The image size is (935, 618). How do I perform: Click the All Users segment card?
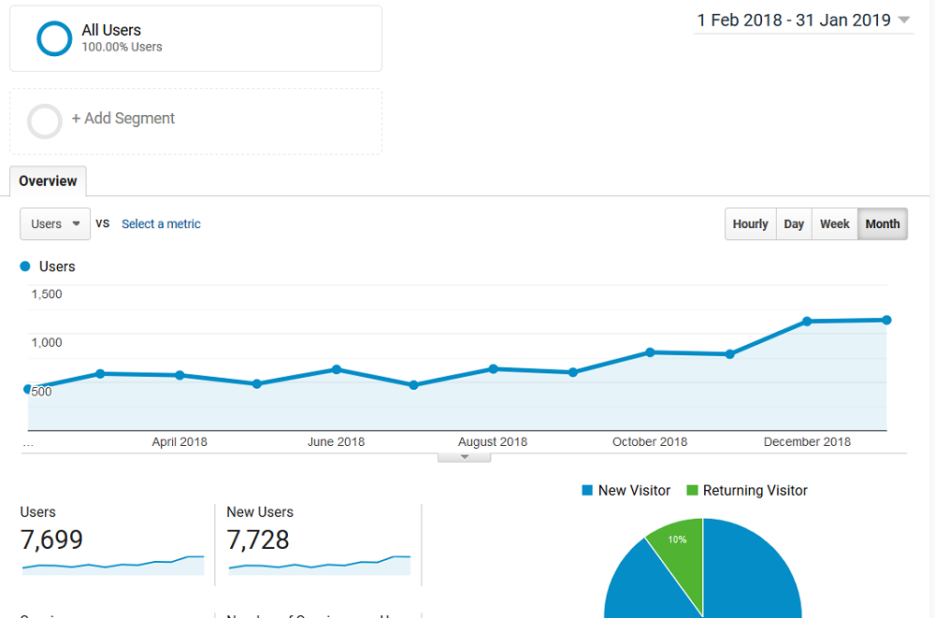click(195, 38)
